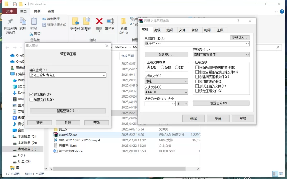Toggle lock archive (锁定压缩文件) checkbox

coord(197,91)
